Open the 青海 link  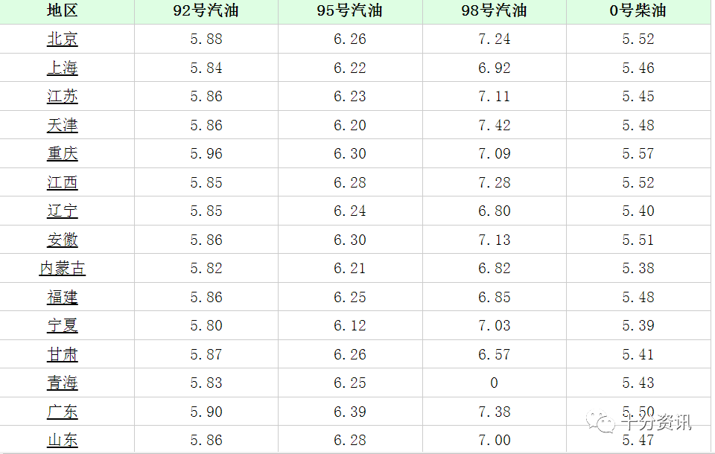click(x=63, y=383)
